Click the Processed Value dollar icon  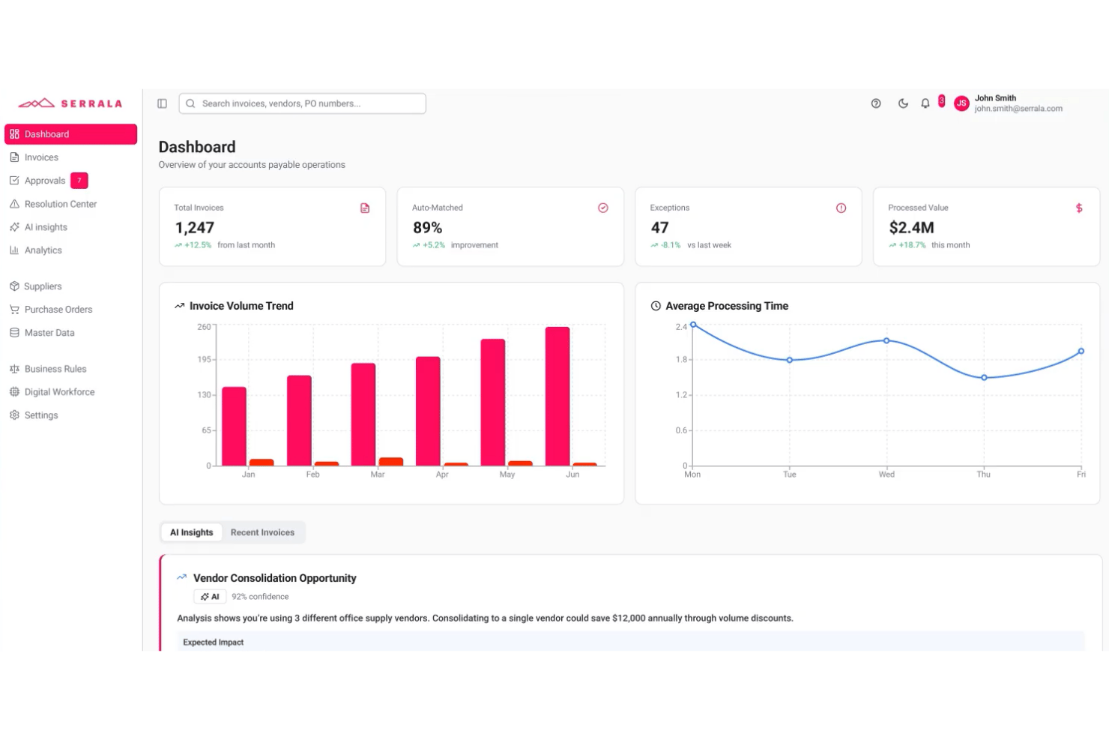pos(1079,208)
